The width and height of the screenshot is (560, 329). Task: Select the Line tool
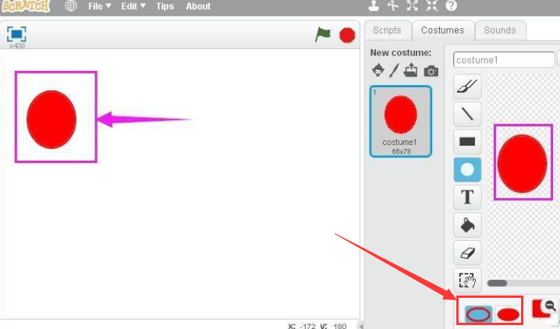467,114
